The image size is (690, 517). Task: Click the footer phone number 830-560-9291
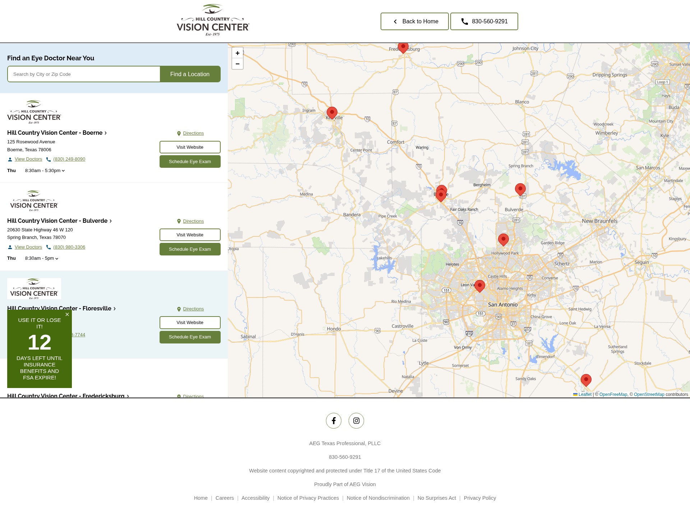pyautogui.click(x=345, y=457)
